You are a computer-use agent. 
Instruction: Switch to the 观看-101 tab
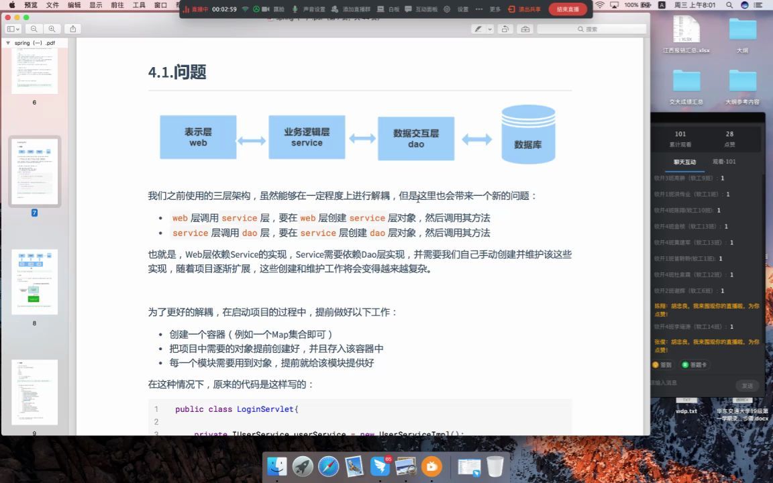723,162
